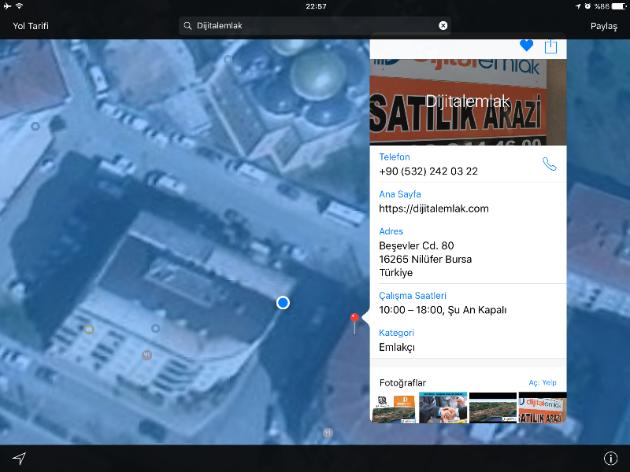Tap the phone call icon beside Telefon
The width and height of the screenshot is (630, 472).
(x=549, y=164)
